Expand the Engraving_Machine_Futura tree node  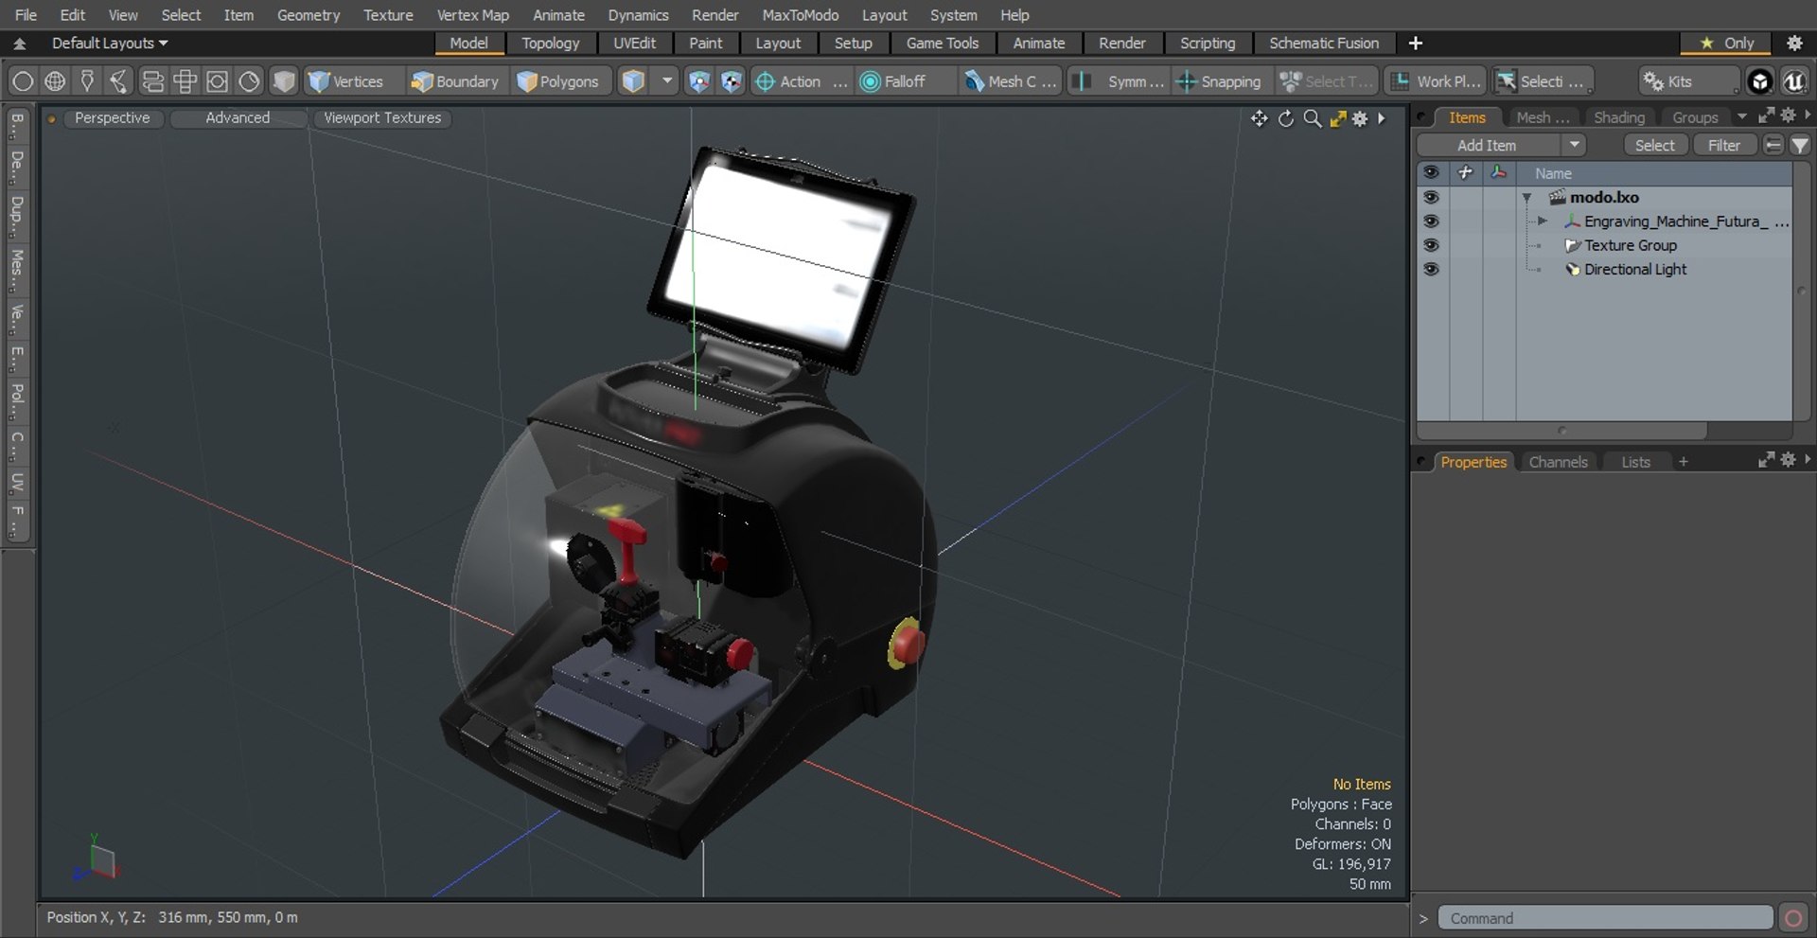[1543, 221]
